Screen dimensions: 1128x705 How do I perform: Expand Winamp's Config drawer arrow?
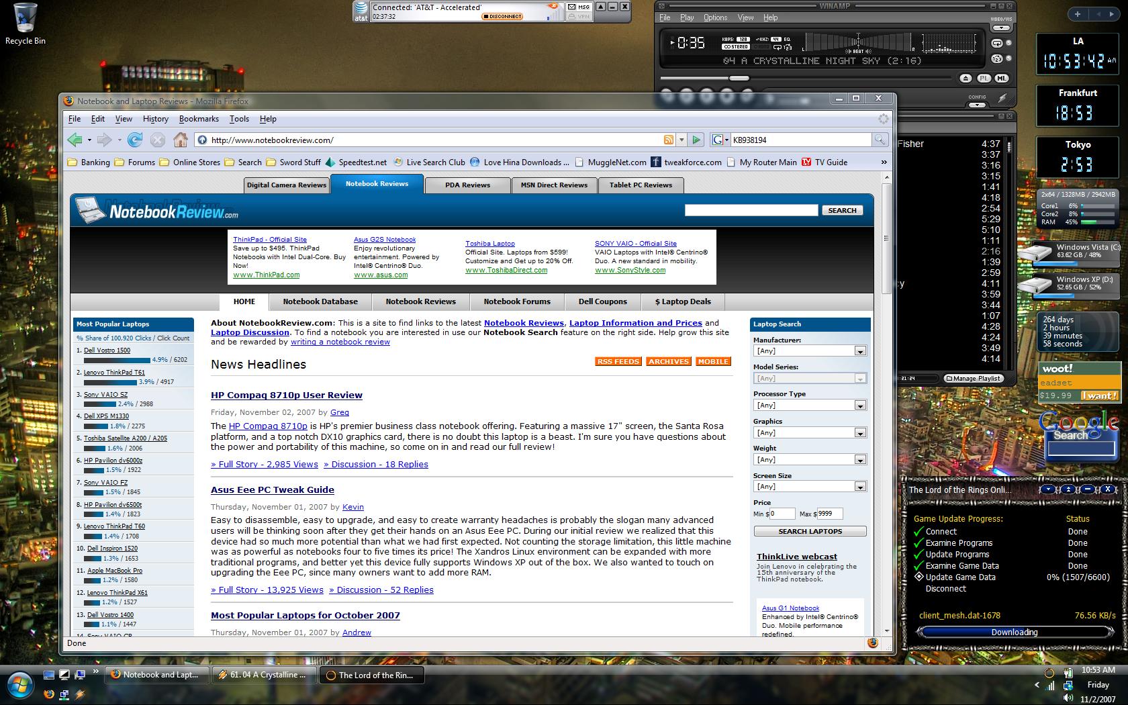coord(978,105)
